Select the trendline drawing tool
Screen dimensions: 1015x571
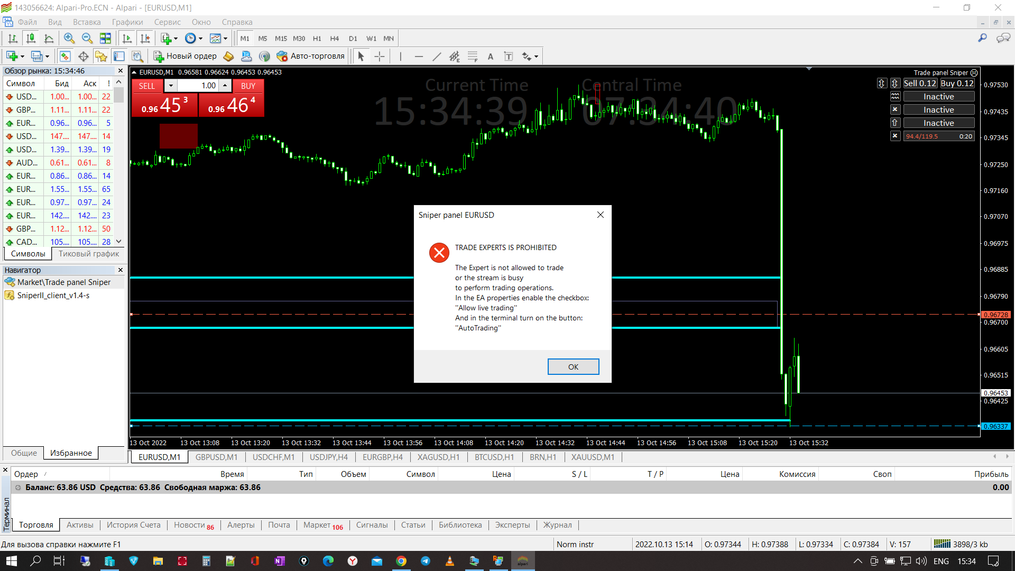point(437,56)
